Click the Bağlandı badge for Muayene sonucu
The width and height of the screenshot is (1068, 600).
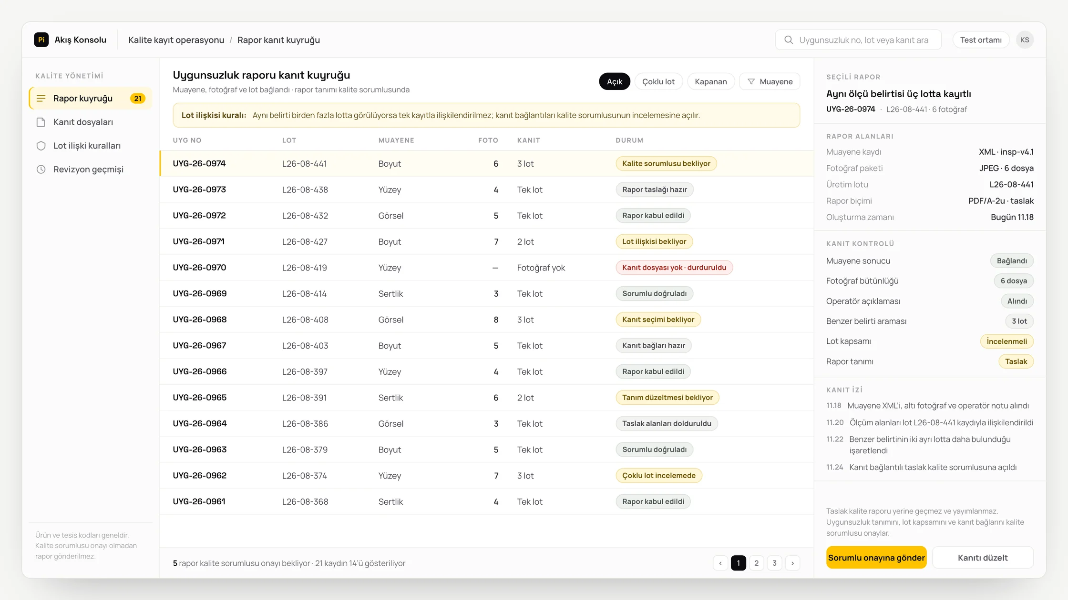coord(1012,261)
